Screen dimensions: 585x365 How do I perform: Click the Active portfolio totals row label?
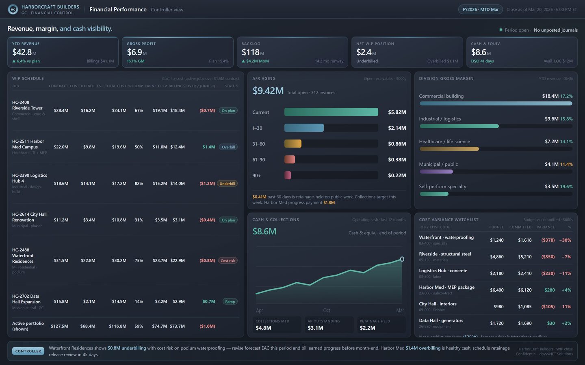point(28,326)
